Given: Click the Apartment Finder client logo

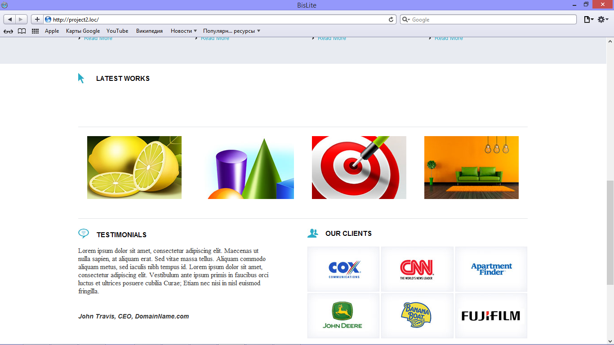Looking at the screenshot, I should (491, 269).
